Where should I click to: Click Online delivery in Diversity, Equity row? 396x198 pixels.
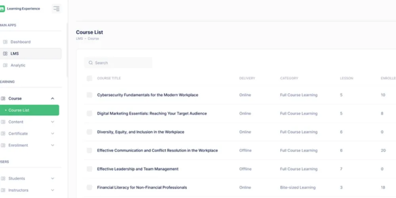click(245, 132)
